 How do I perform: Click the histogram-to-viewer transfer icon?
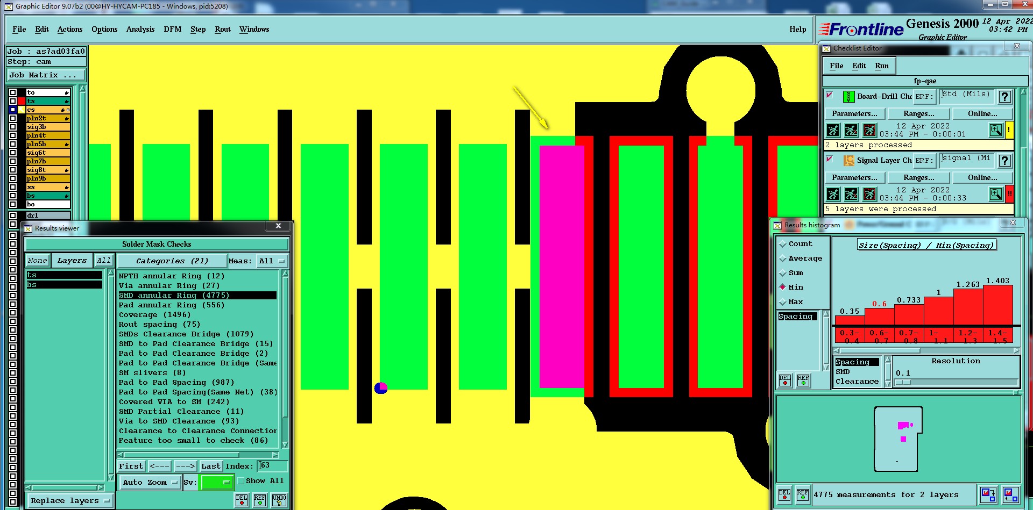click(x=988, y=494)
